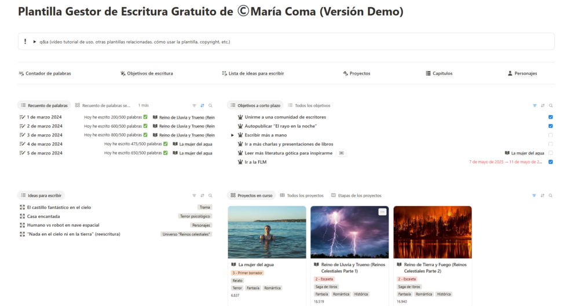Switch to Todos los objetivos tab
Viewport: 582px width, 306px height.
click(x=309, y=105)
